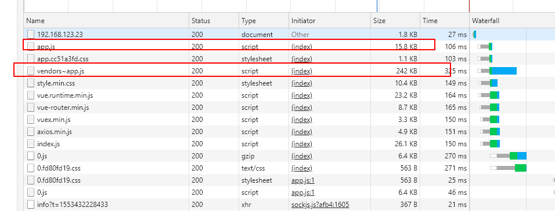
Task: Select the vue-router.min.js request row
Action: 247,108
